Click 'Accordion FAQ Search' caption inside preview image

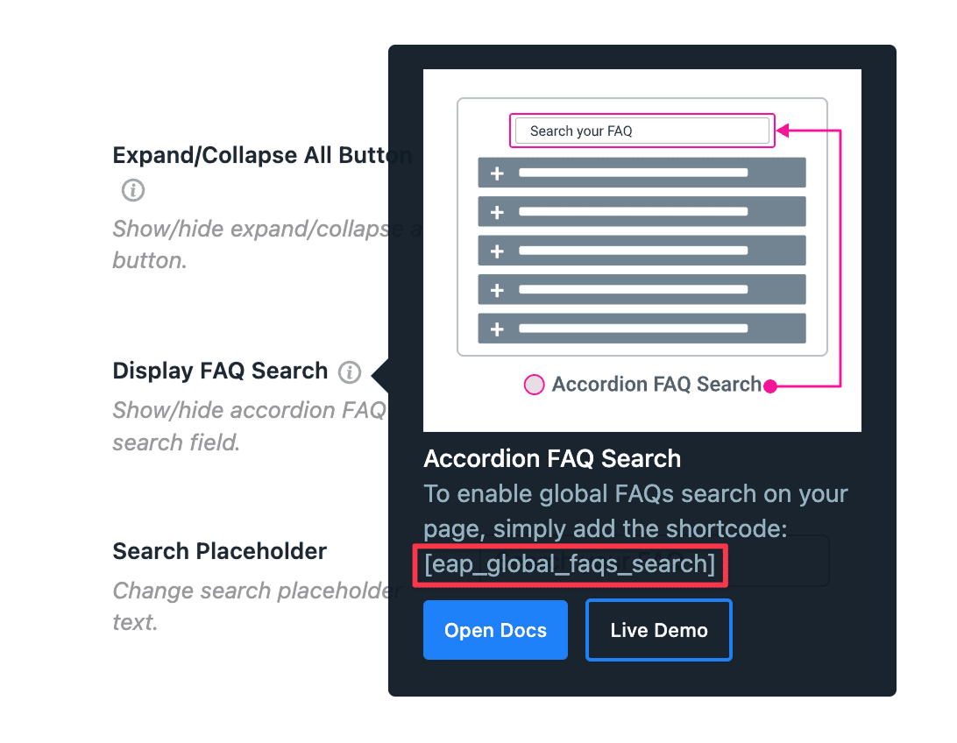click(x=656, y=385)
